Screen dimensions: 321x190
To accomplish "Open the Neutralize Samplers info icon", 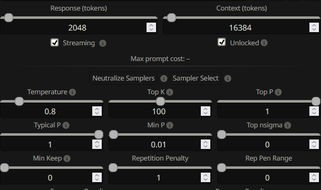I will [x=163, y=78].
